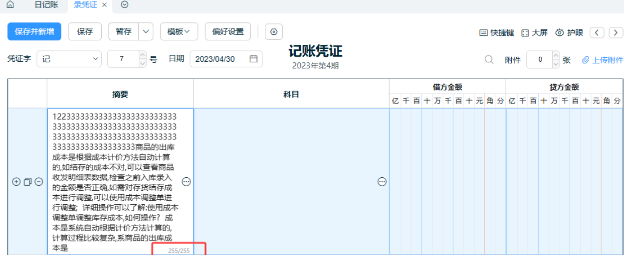The width and height of the screenshot is (624, 255).
Task: Copy the voucher row
Action: [27, 182]
